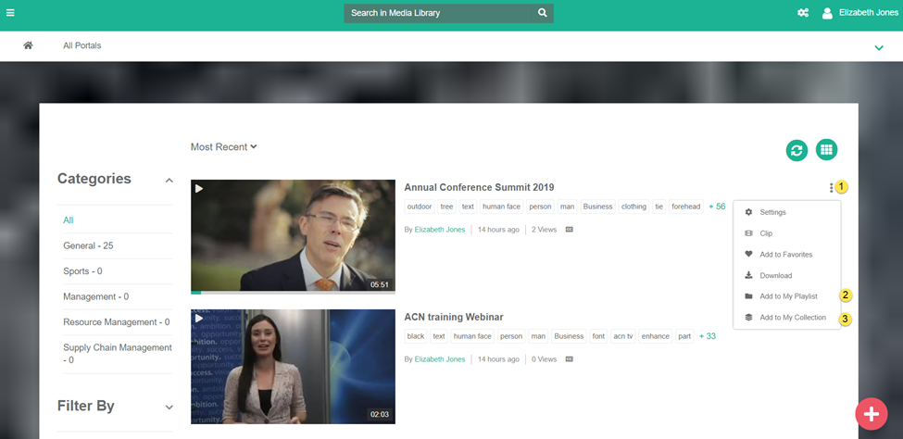Viewport: 903px width, 439px height.
Task: Go to the home icon
Action: click(29, 45)
